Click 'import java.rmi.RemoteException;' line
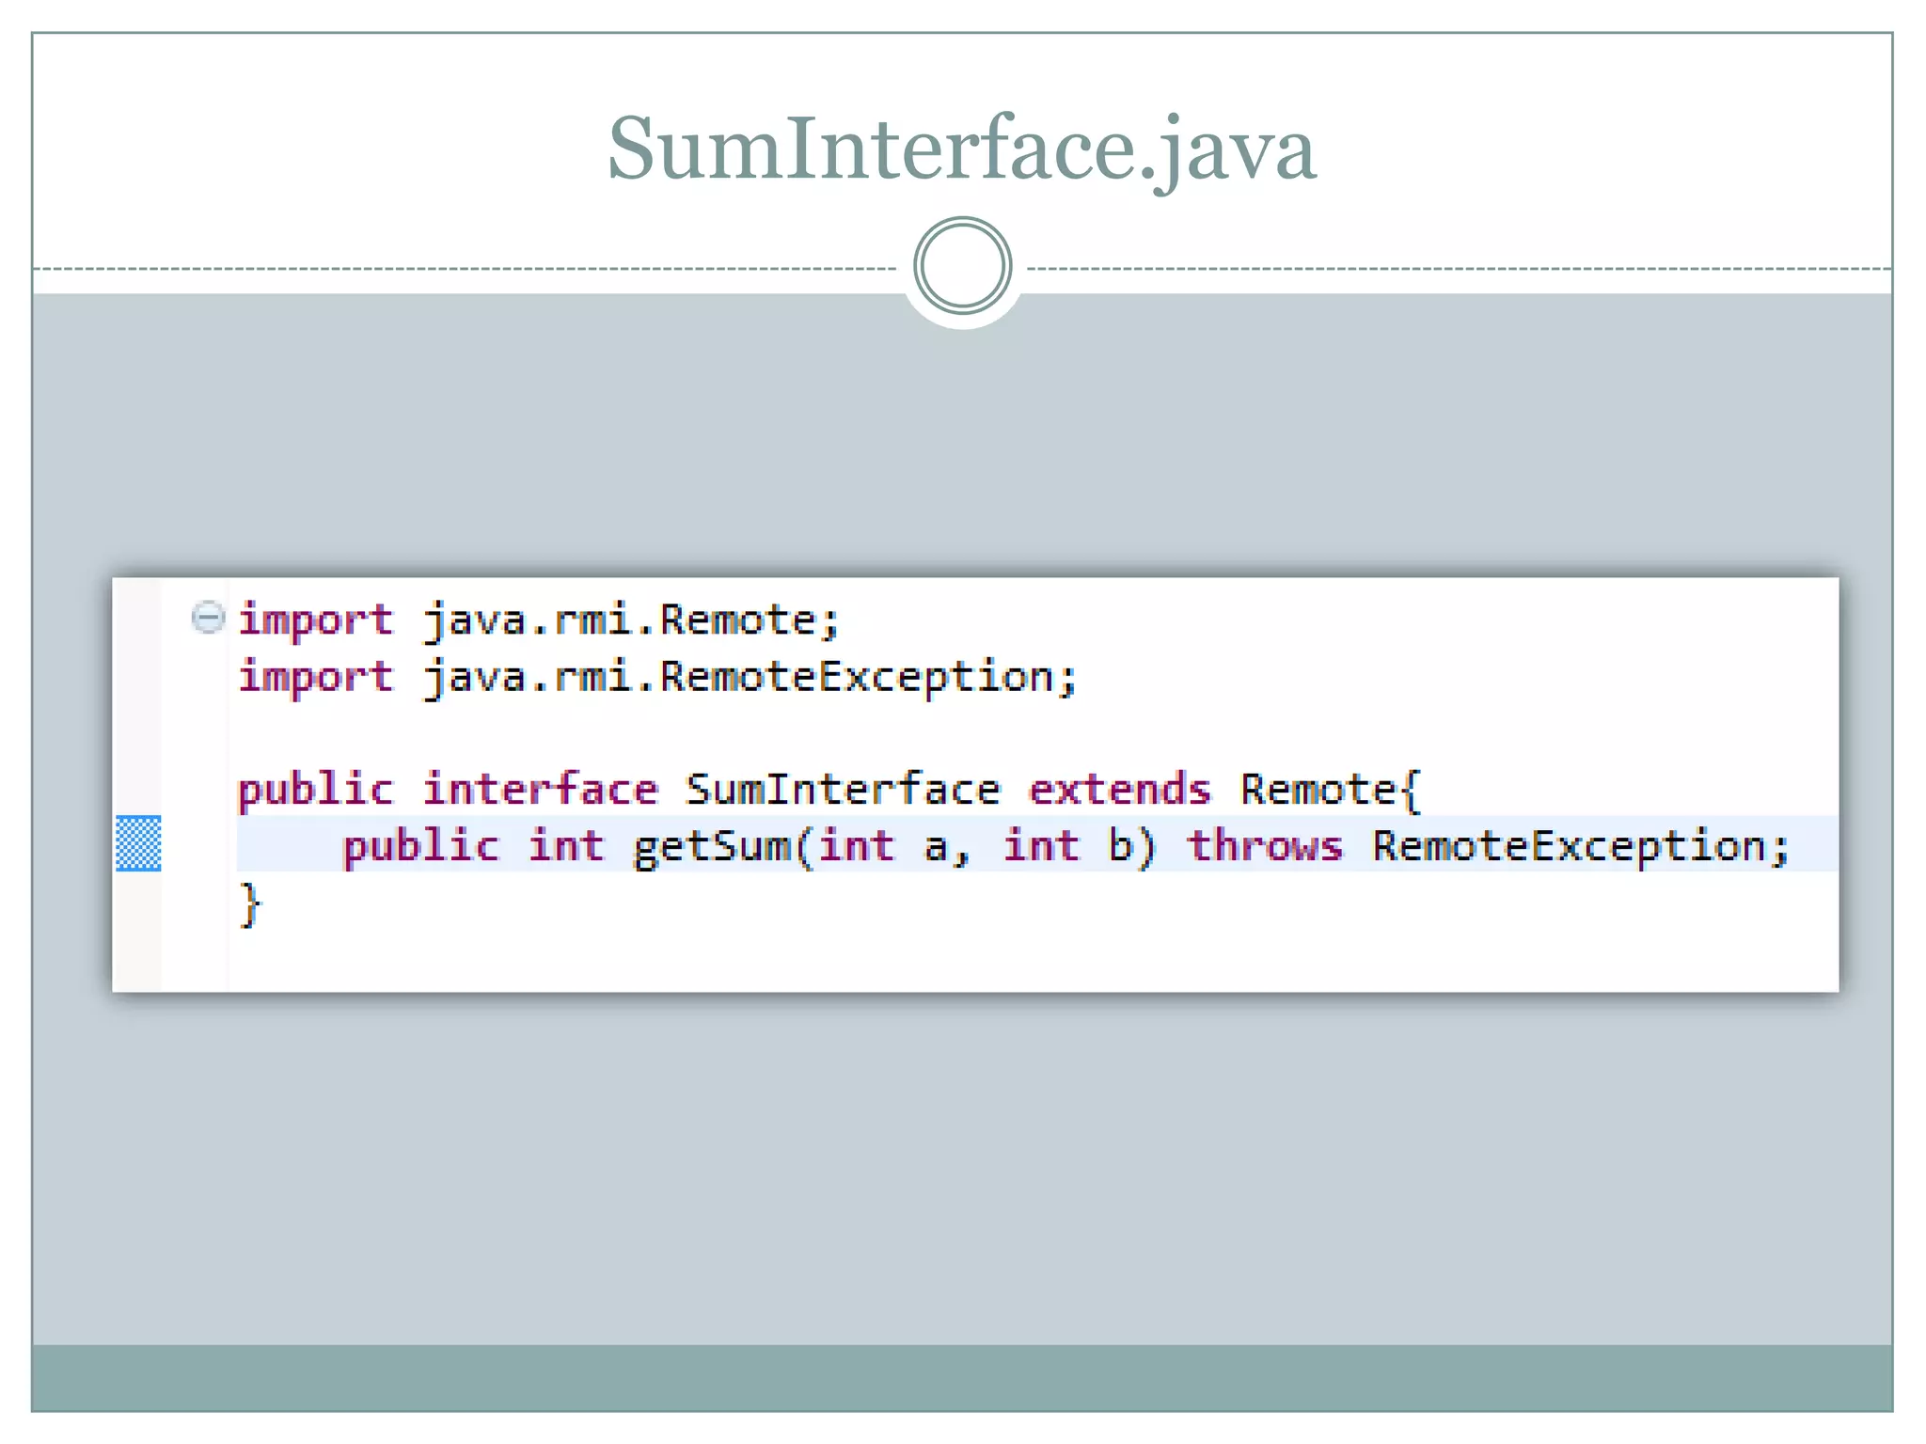Viewport: 1926px width, 1444px height. click(657, 678)
